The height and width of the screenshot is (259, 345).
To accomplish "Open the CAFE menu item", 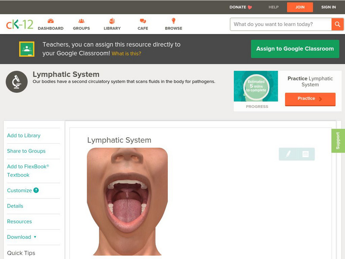I will click(143, 28).
